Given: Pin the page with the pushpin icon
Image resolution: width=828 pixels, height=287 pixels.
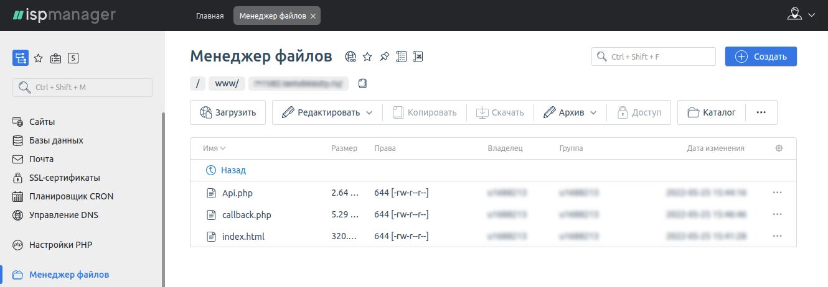Looking at the screenshot, I should coord(384,57).
